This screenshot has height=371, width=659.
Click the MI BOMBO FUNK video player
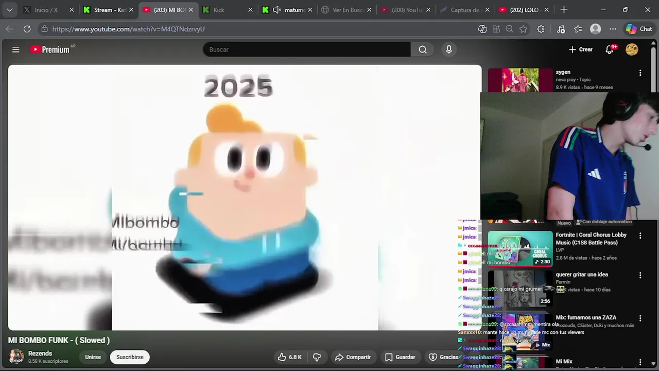pos(245,197)
